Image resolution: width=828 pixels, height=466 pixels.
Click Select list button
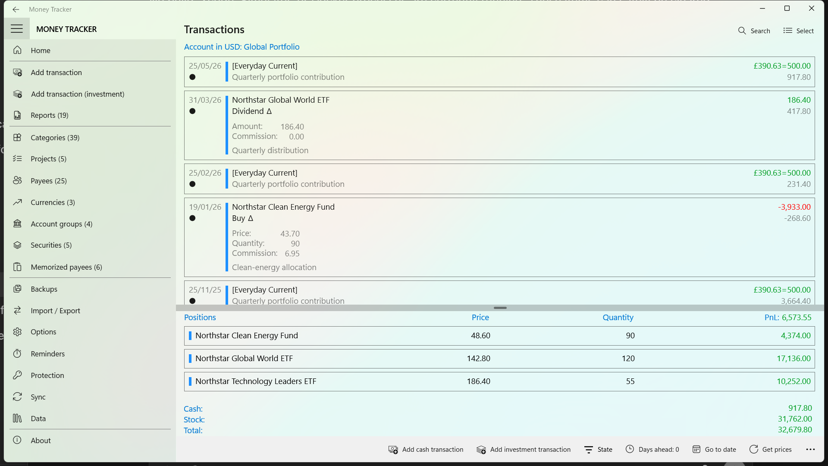pos(798,31)
